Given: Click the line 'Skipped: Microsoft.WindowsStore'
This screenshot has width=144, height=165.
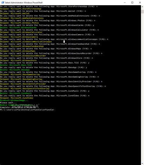Looking at the screenshot, I should pyautogui.click(x=18, y=61).
